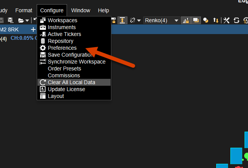This screenshot has height=168, width=248.
Task: Open Preferences from the Configure menu
Action: pyautogui.click(x=62, y=48)
